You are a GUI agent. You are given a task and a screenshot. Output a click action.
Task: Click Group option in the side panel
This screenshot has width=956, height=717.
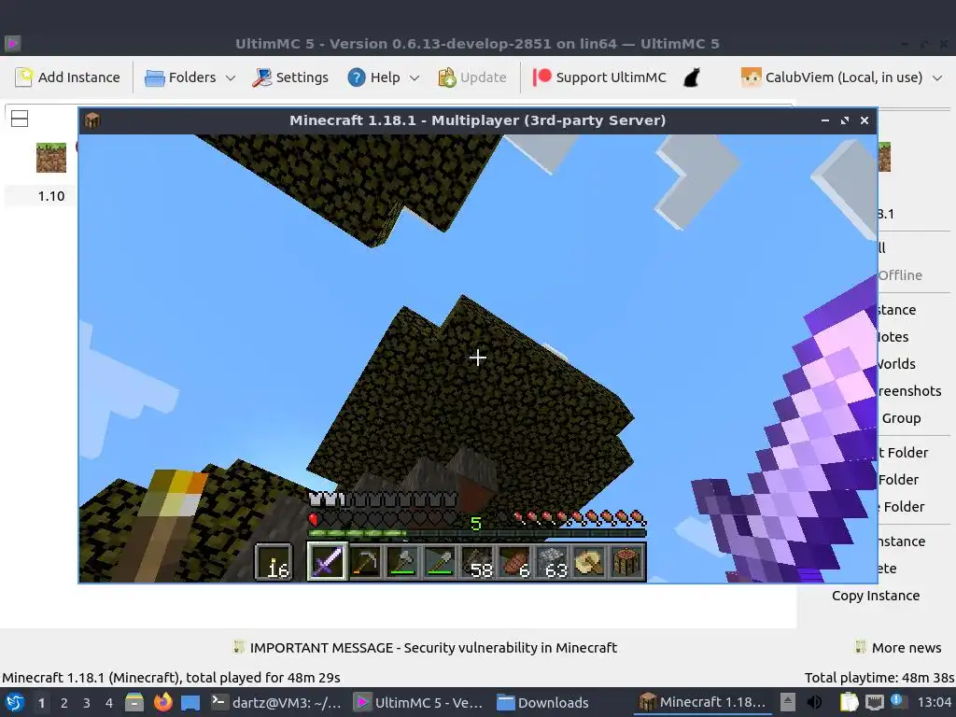(901, 418)
